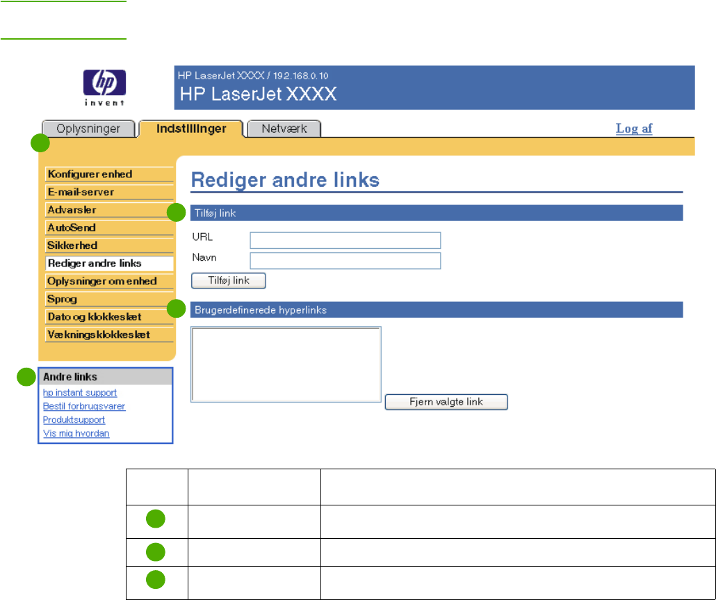Select AutoSend in sidebar
716x600 pixels.
[x=110, y=227]
